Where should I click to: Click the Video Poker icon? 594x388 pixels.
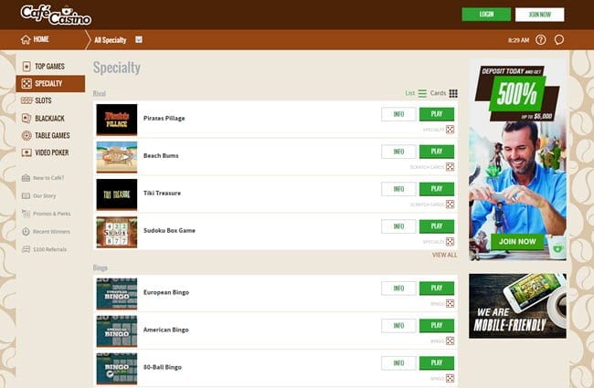pyautogui.click(x=27, y=152)
